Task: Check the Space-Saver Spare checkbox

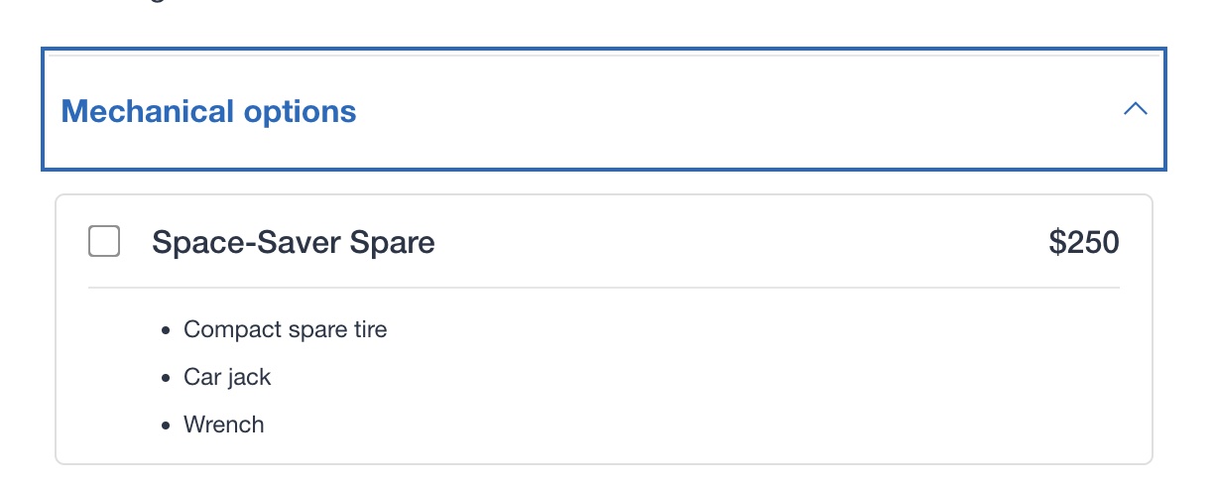Action: [x=104, y=241]
